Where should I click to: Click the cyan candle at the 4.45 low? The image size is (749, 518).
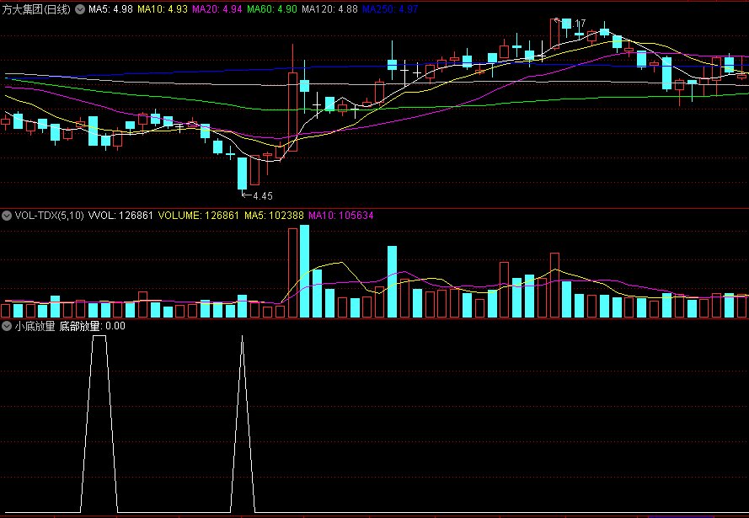point(243,174)
